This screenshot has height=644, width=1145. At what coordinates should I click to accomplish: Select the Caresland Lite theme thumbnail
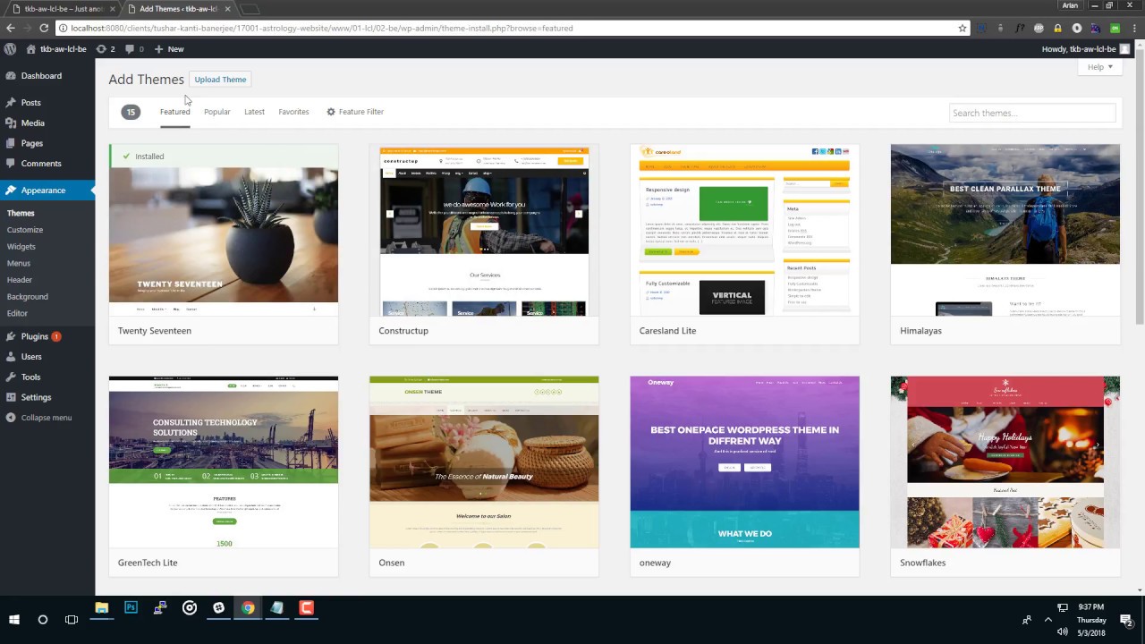[x=744, y=230]
